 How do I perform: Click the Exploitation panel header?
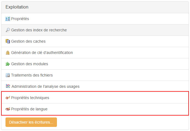coord(95,7)
